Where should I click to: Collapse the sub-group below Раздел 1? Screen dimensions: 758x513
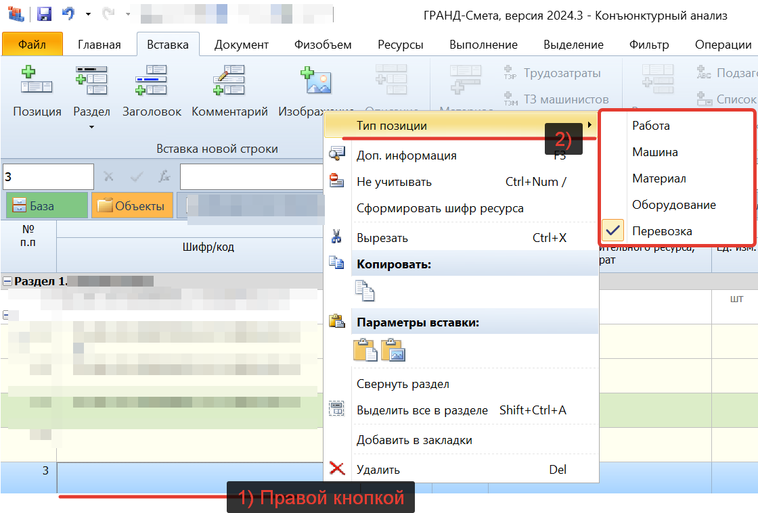click(x=6, y=316)
